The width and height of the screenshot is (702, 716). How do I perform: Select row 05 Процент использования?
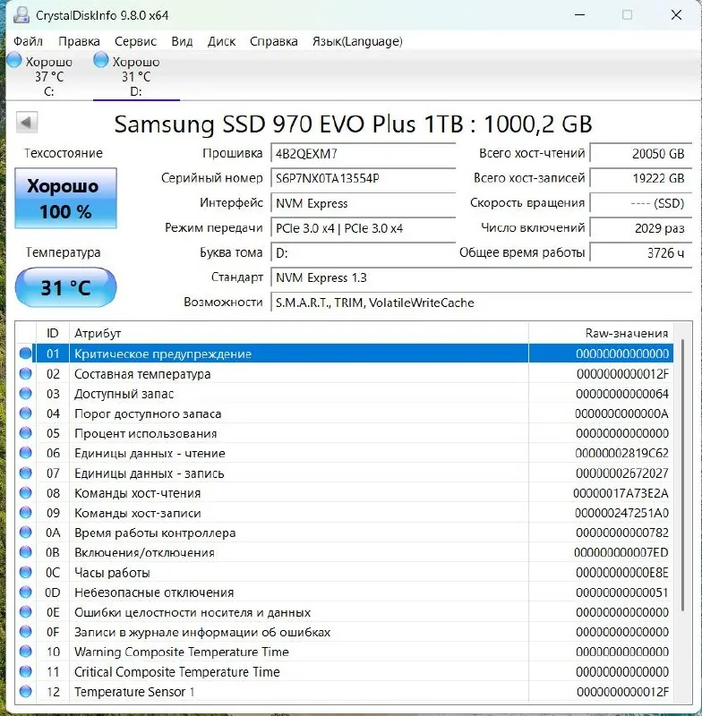pyautogui.click(x=345, y=433)
